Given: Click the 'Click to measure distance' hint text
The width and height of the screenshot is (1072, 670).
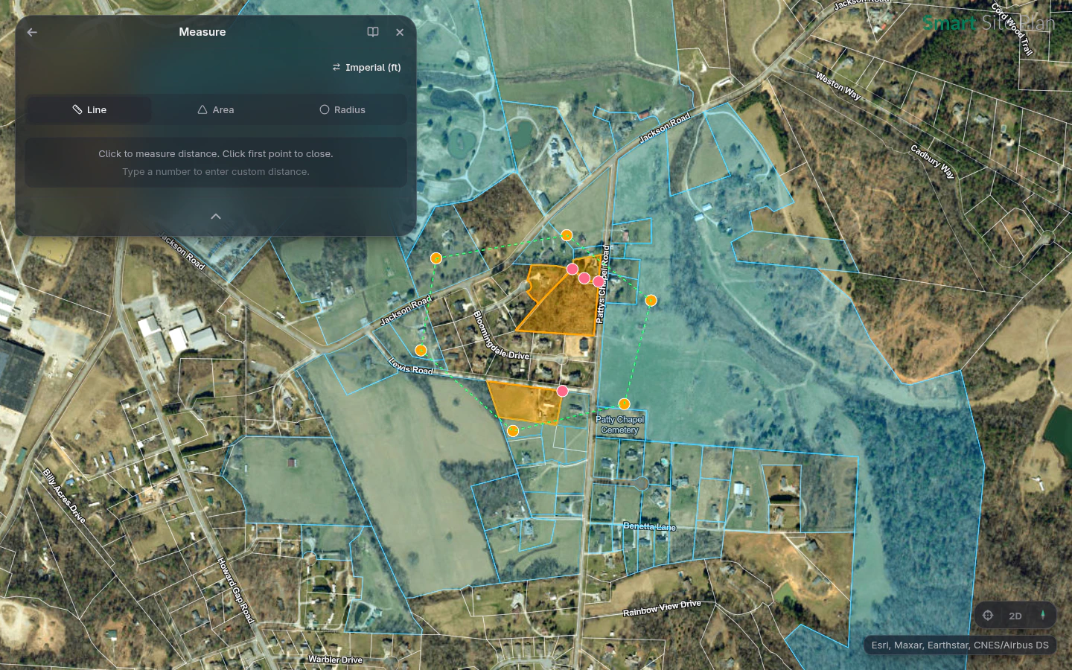Looking at the screenshot, I should tap(216, 153).
